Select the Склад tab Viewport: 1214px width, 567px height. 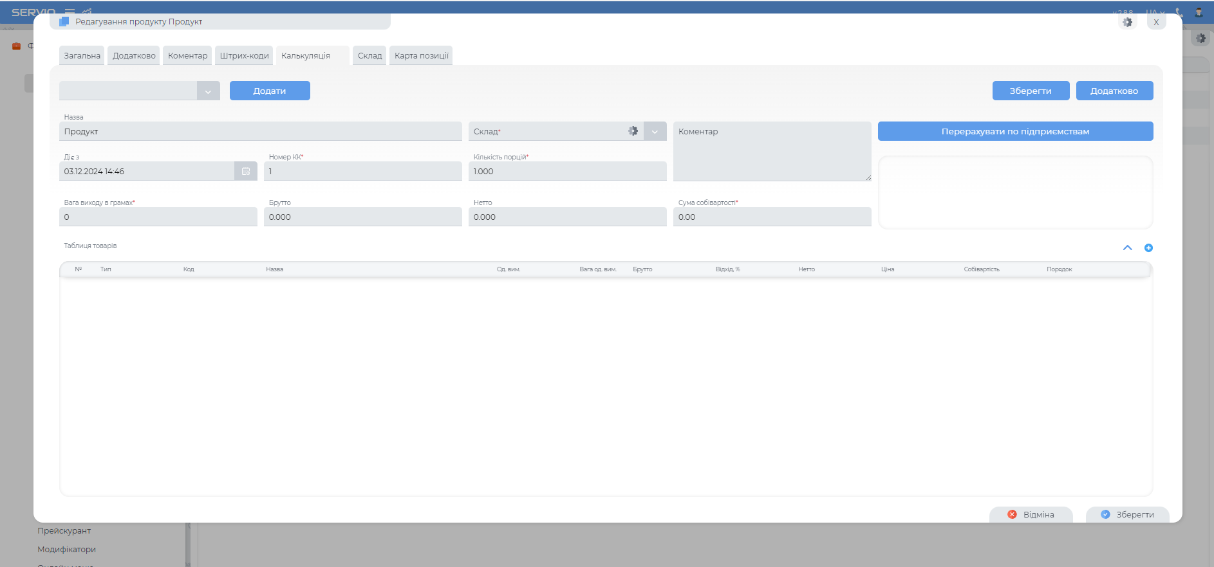[x=369, y=56]
